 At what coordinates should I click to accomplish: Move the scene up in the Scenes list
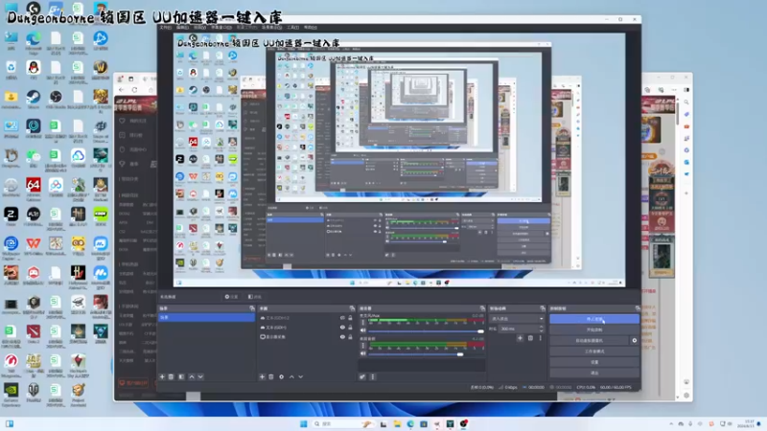(192, 376)
